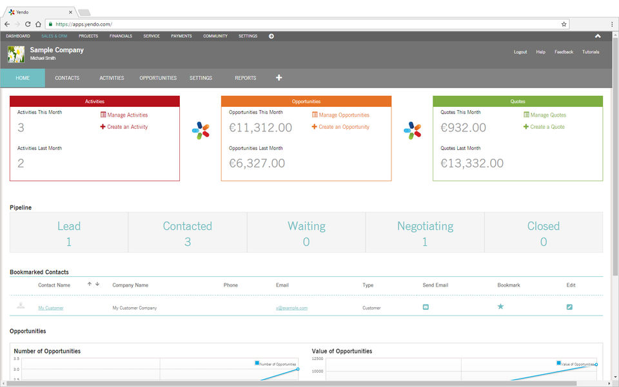Switch to the Reports tab

click(x=246, y=78)
